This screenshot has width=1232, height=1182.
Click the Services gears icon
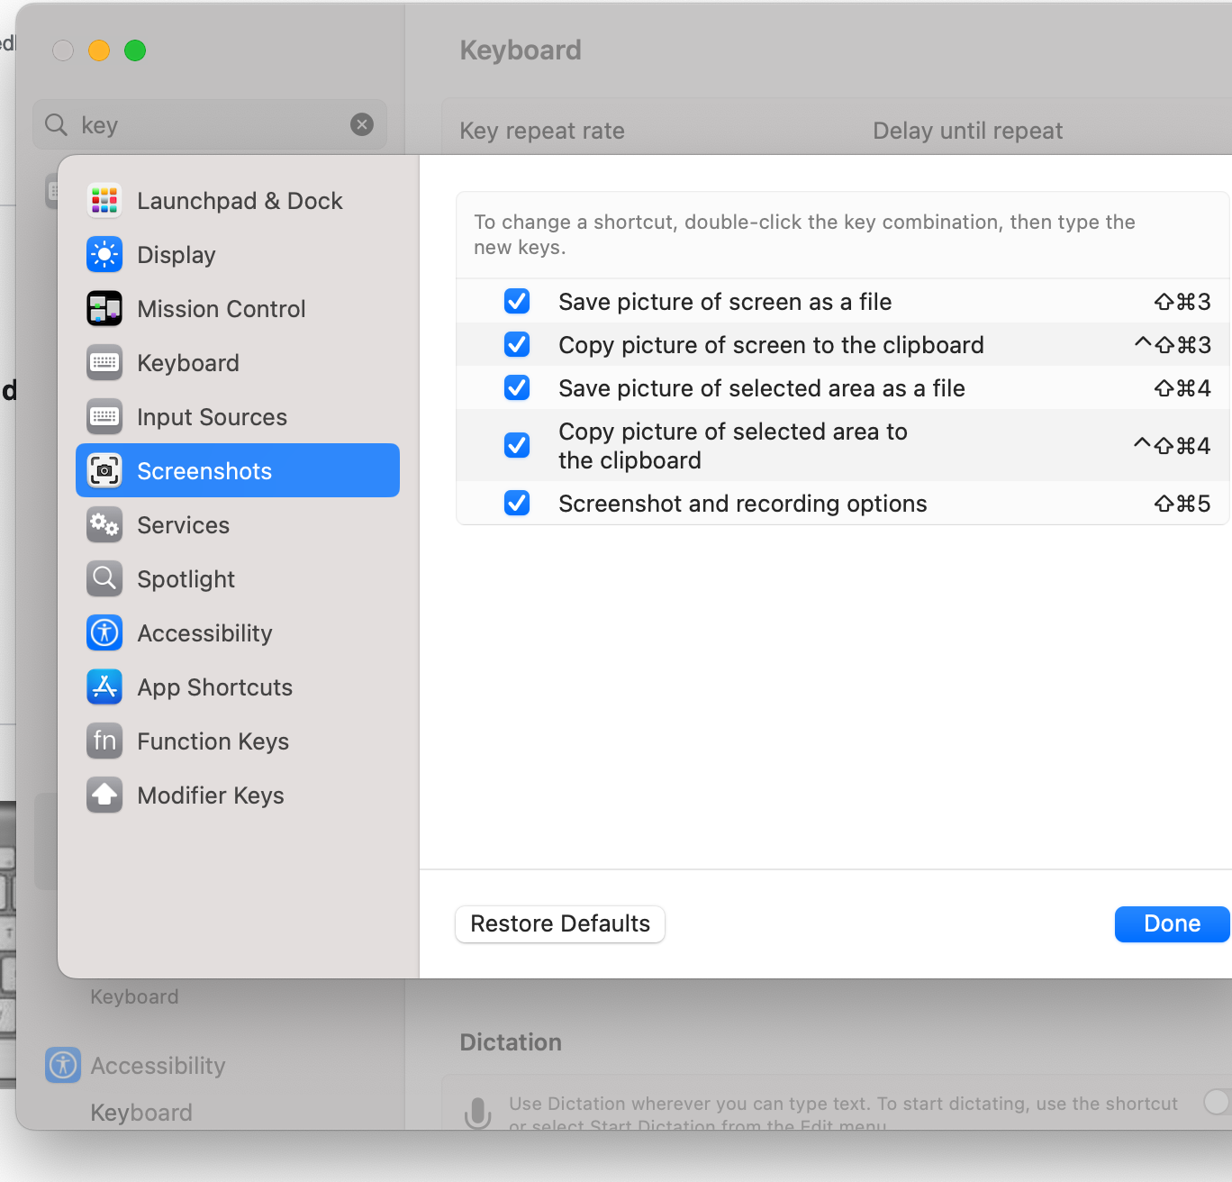(104, 525)
